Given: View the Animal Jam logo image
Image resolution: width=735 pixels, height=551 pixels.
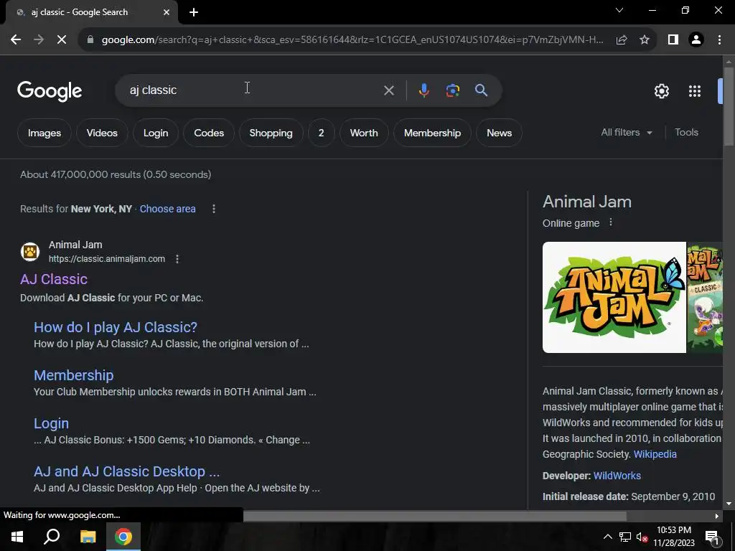Looking at the screenshot, I should point(614,297).
